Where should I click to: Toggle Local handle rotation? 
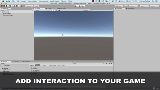pos(35,6)
